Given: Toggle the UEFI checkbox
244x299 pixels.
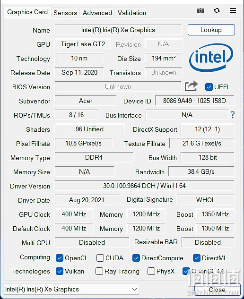Looking at the screenshot, I should click(x=209, y=87).
